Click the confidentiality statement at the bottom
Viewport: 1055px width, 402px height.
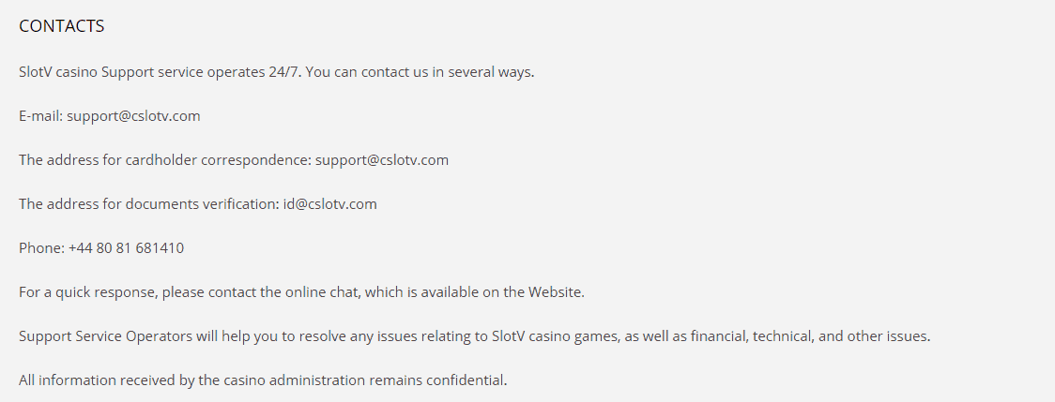pos(263,380)
